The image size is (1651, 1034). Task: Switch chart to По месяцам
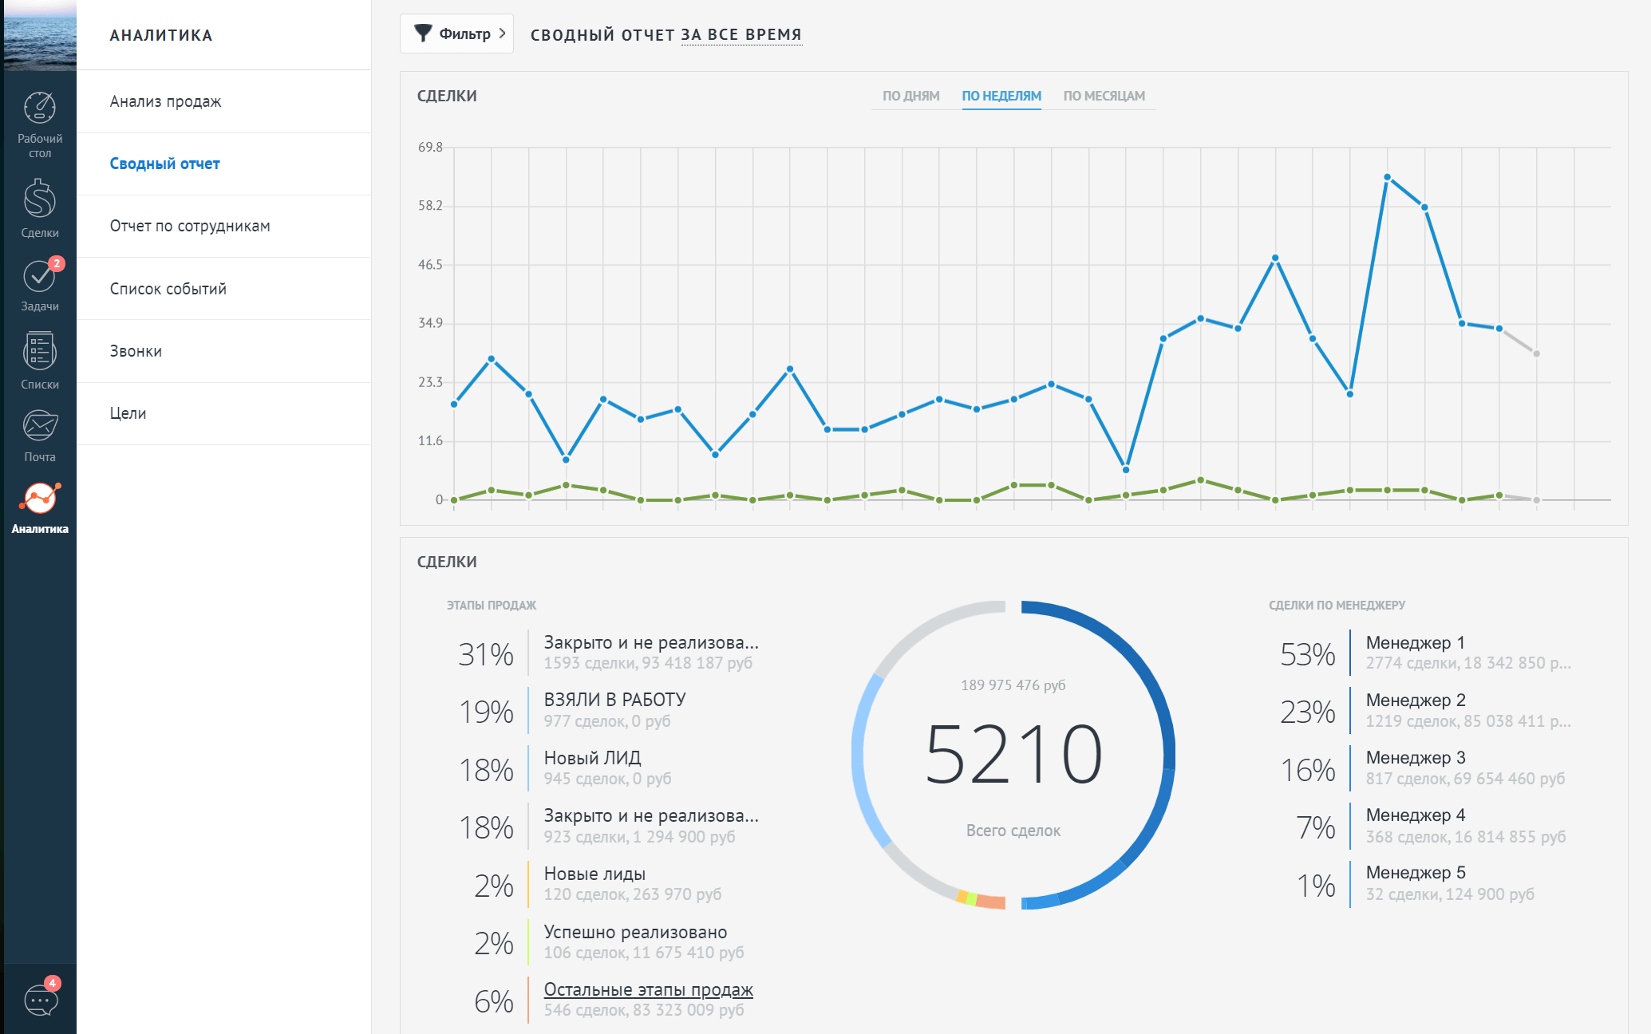(x=1104, y=96)
